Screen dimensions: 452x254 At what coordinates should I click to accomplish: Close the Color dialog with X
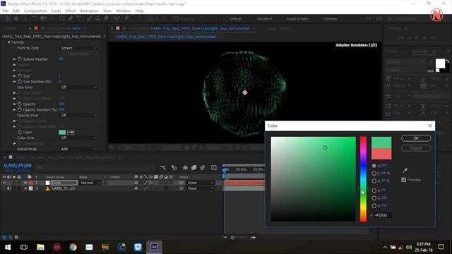430,126
